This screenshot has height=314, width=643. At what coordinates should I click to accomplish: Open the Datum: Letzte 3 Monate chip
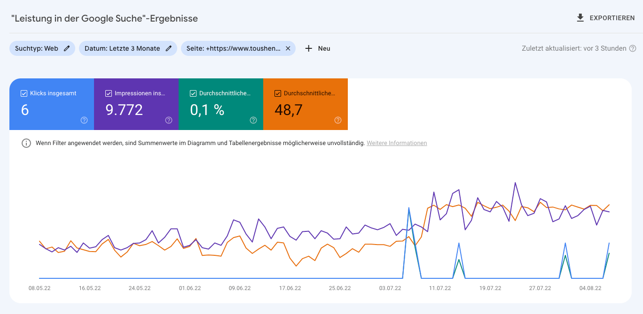(x=122, y=48)
